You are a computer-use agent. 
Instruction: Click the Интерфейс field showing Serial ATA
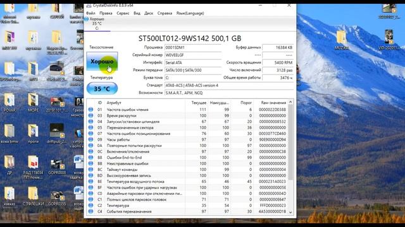click(193, 62)
